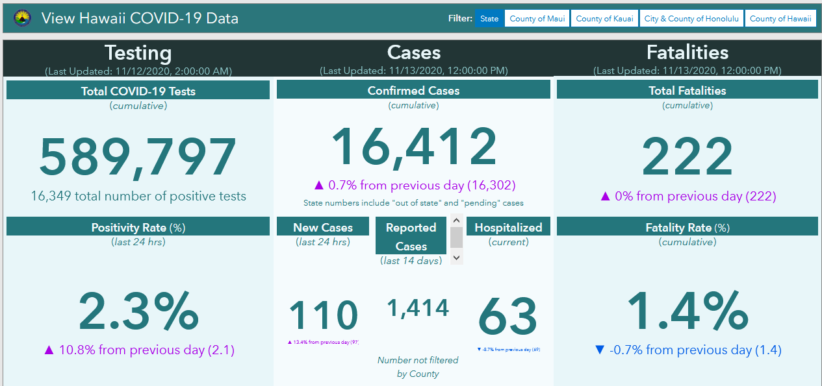Click the View Hawaii COVID-19 Data title

click(140, 18)
